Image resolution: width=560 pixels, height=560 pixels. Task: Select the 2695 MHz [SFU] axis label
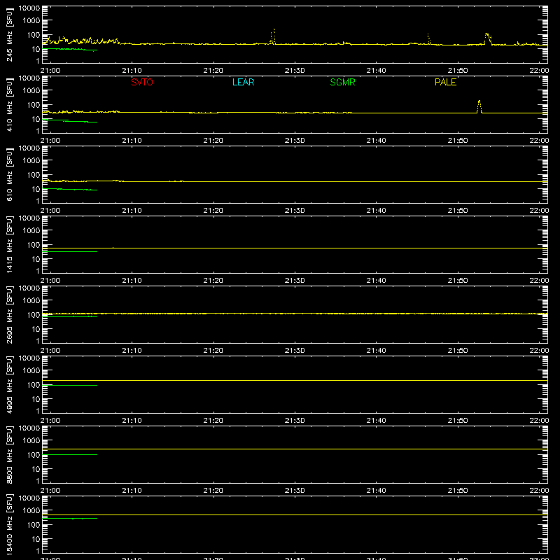(9, 314)
